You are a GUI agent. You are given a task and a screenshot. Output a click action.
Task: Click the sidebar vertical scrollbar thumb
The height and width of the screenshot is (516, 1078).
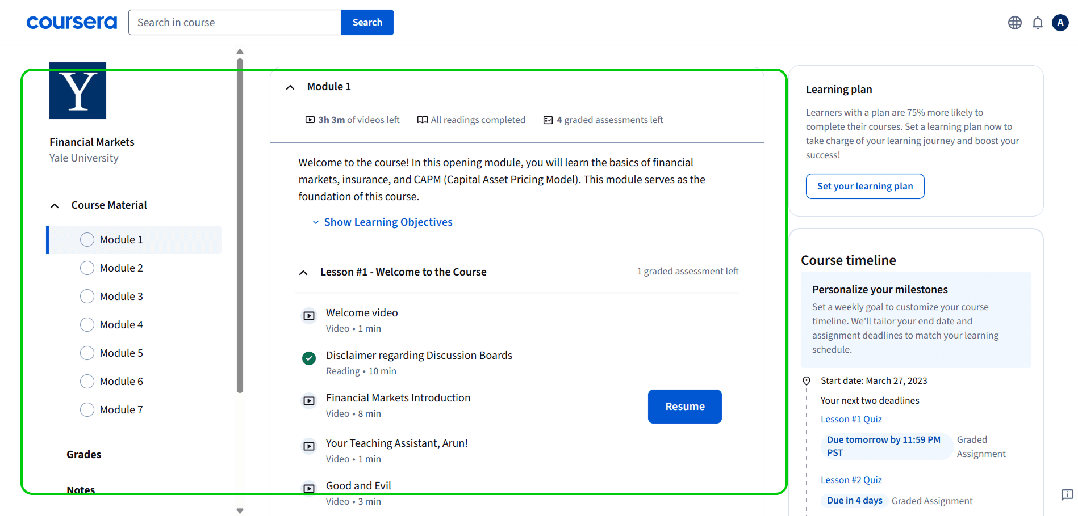click(240, 225)
